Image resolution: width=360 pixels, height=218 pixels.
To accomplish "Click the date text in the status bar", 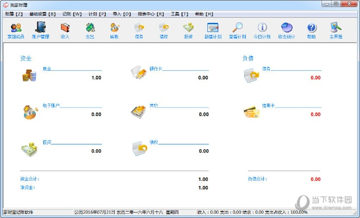I will click(x=126, y=212).
